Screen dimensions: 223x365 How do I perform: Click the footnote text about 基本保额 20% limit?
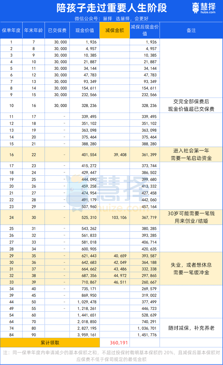click(111, 356)
